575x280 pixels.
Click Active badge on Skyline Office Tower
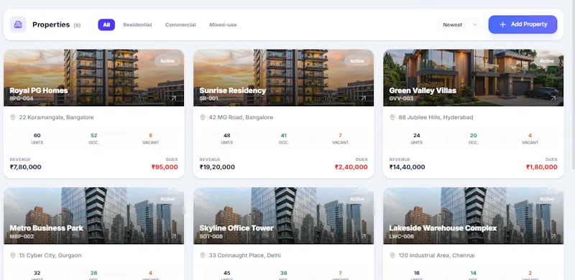pos(356,199)
